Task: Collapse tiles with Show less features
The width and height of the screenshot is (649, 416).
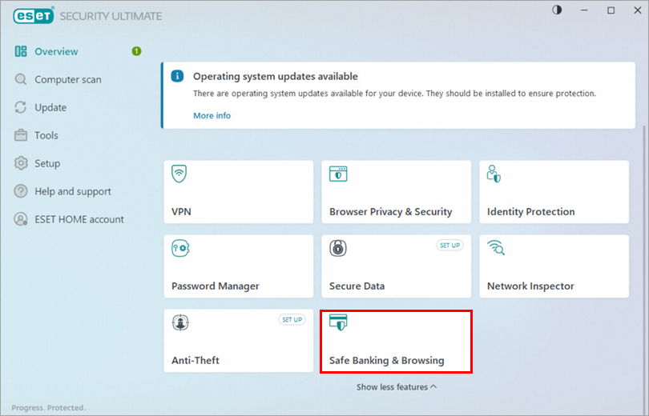Action: 397,386
